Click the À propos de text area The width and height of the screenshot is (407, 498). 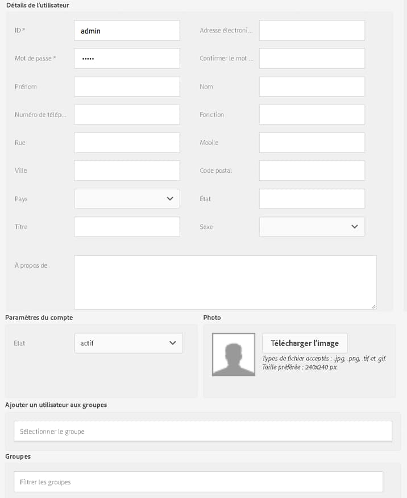click(x=225, y=282)
